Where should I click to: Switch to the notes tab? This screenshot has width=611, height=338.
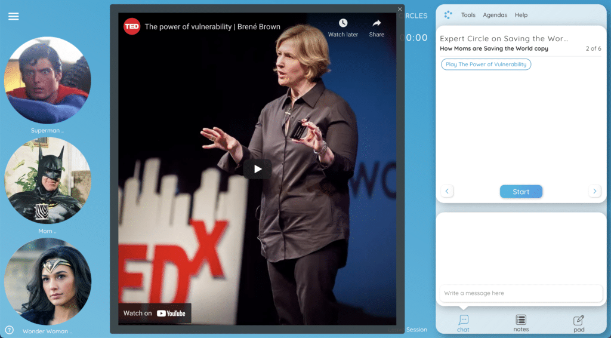[521, 324]
